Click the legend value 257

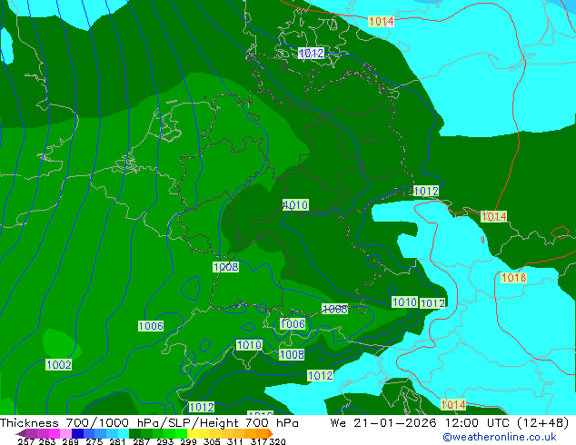[25, 441]
